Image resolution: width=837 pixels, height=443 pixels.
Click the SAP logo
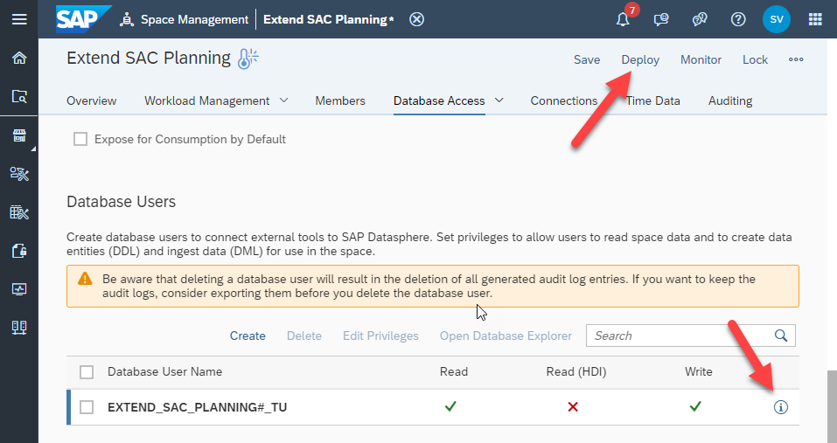pos(83,19)
